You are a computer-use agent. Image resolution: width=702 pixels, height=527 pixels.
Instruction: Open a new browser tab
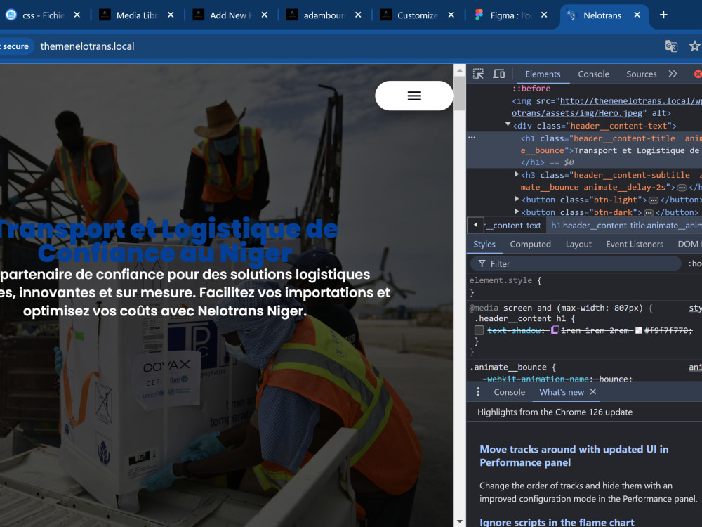click(x=663, y=15)
